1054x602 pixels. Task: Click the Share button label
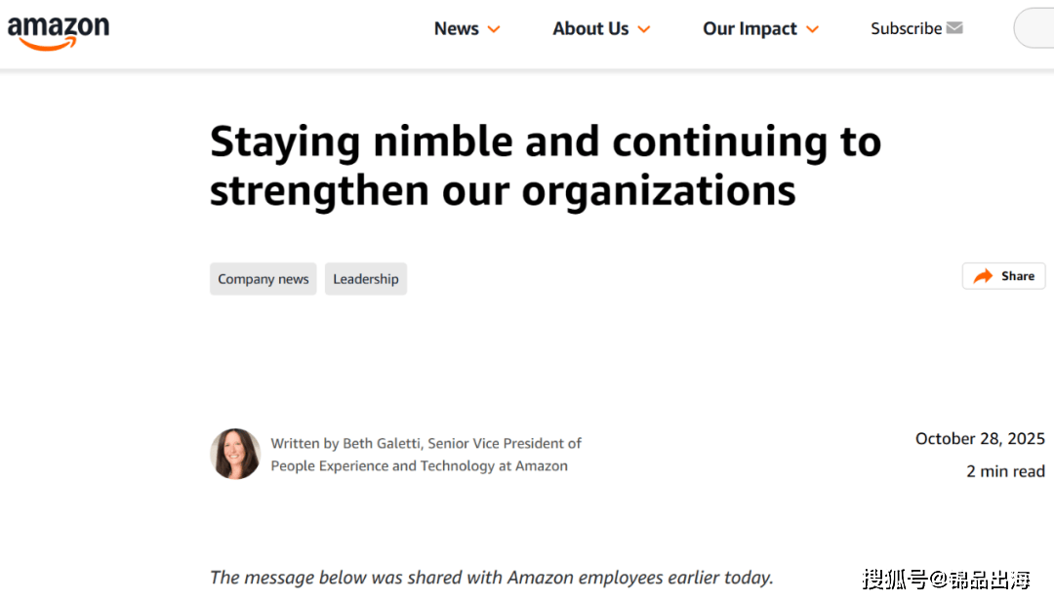coord(1018,276)
